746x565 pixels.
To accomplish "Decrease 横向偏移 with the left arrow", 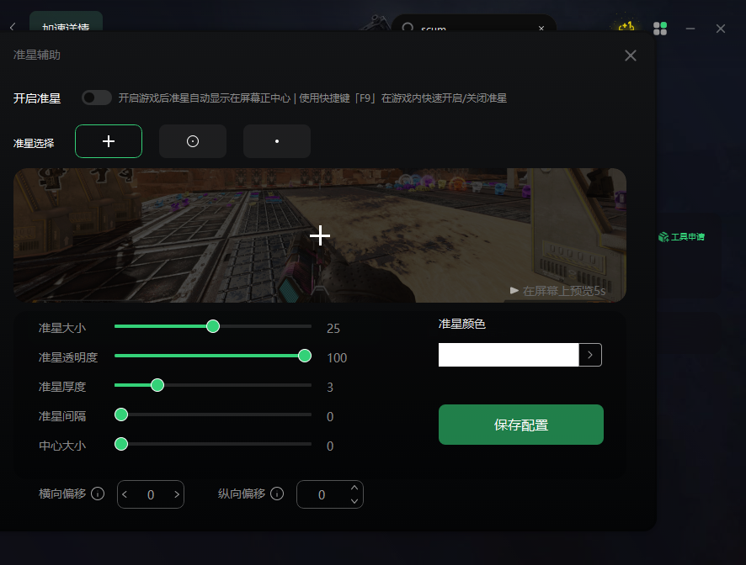I will tap(125, 494).
